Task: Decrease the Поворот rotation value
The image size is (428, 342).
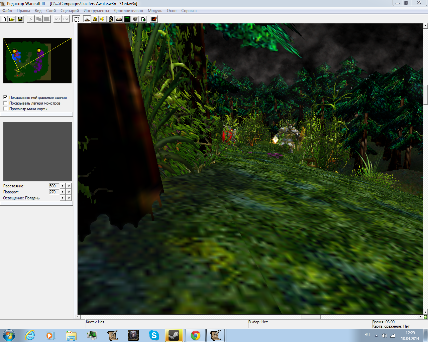Action: point(63,192)
